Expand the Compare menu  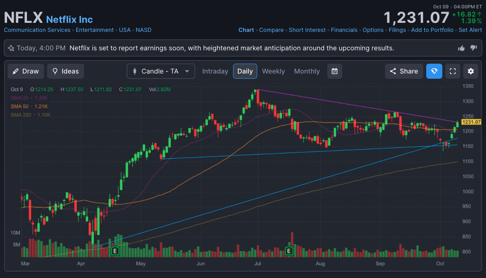click(x=271, y=30)
